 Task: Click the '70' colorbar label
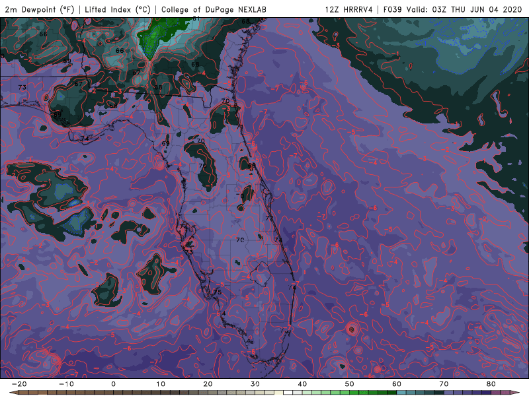tap(444, 384)
